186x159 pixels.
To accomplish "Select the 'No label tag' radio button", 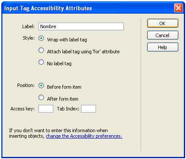I will pos(41,62).
